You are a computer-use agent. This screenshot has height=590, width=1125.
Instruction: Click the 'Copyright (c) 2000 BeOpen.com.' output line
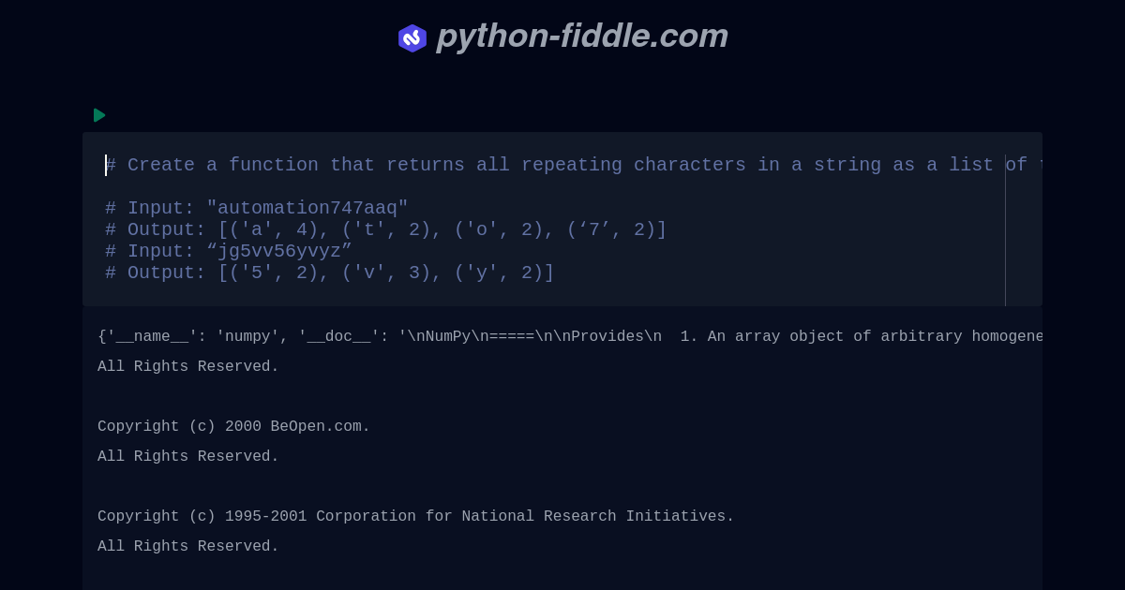coord(233,427)
